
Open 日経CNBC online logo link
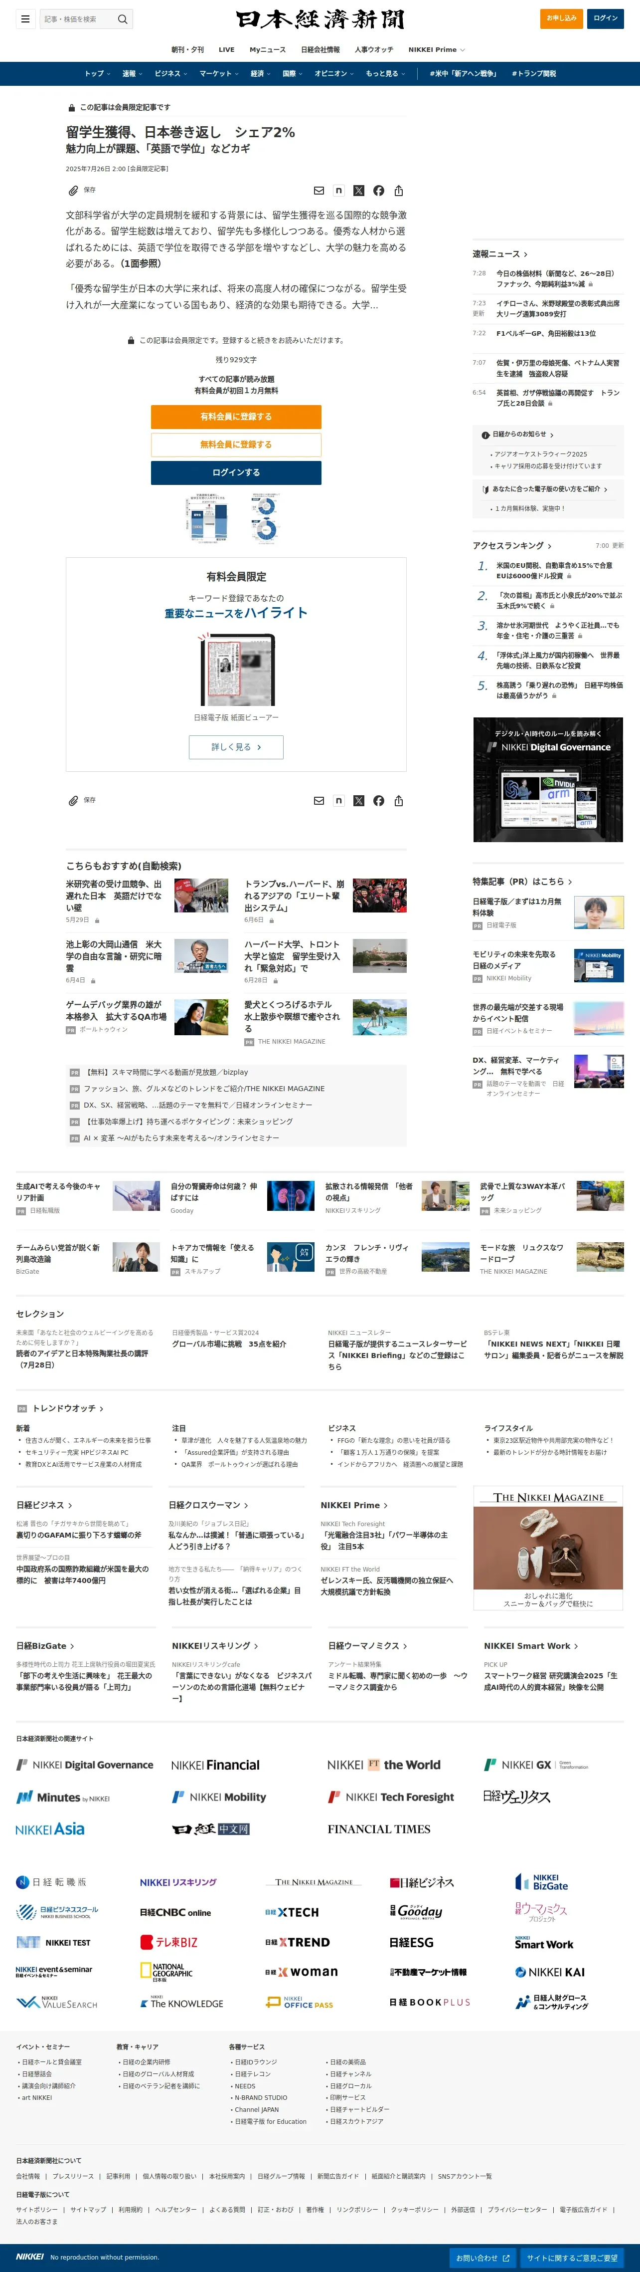pos(175,1912)
